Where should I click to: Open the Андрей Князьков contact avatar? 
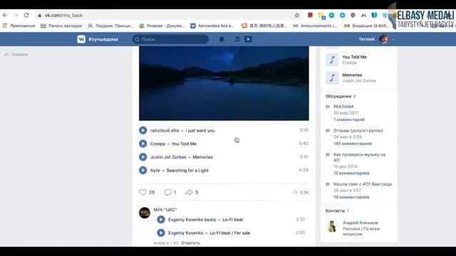coord(332,226)
